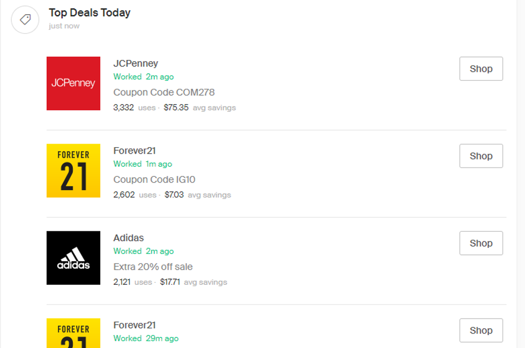The height and width of the screenshot is (348, 525).
Task: Shop the Adidas deal
Action: 481,243
